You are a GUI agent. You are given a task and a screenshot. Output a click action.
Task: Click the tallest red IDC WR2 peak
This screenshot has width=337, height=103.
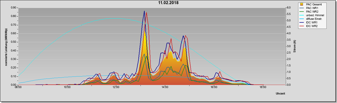pos(146,13)
